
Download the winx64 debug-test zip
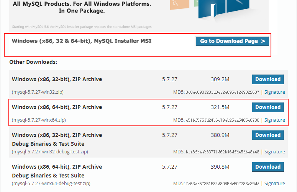pyautogui.click(x=268, y=167)
